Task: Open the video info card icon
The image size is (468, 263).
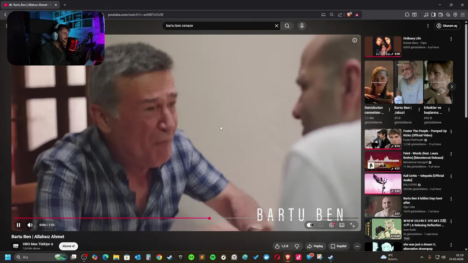Action: tap(354, 40)
